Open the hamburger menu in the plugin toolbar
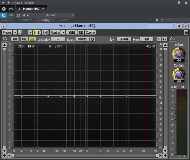 (x=186, y=33)
